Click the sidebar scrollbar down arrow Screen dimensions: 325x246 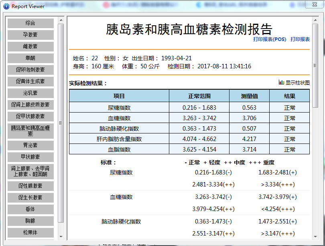tap(61, 236)
